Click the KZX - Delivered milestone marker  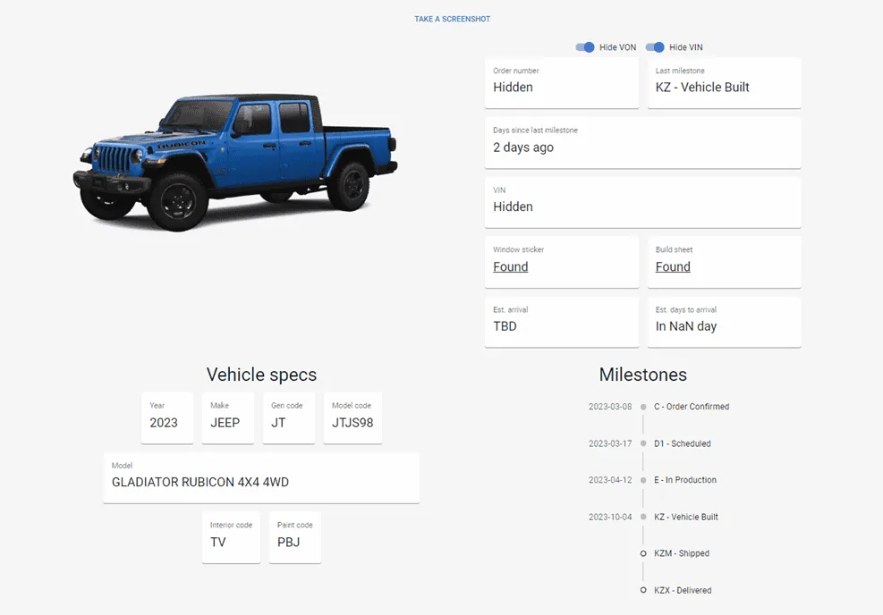[643, 590]
